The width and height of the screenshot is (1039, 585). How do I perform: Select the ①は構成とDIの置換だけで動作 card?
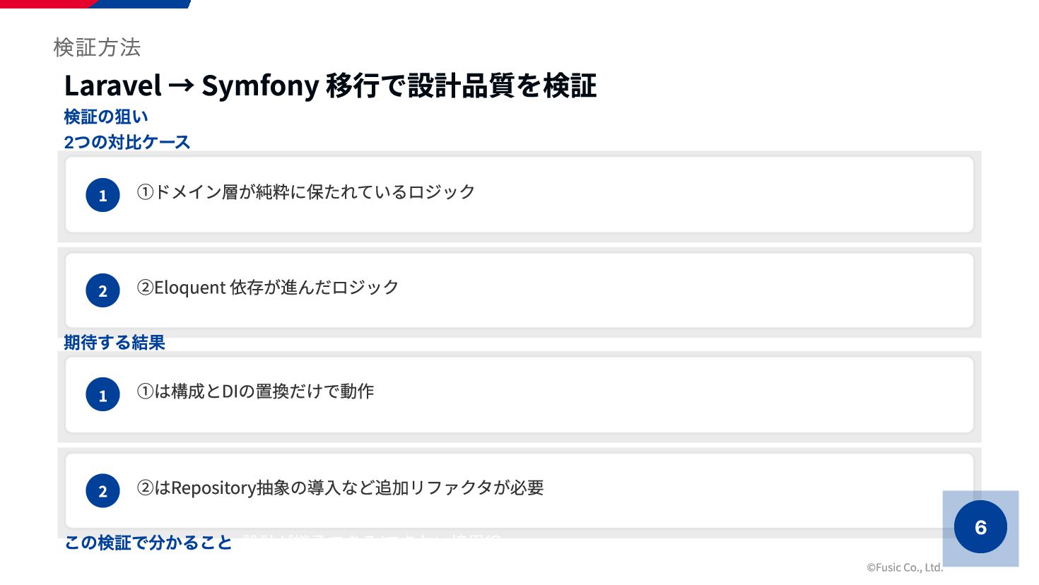[x=519, y=395]
